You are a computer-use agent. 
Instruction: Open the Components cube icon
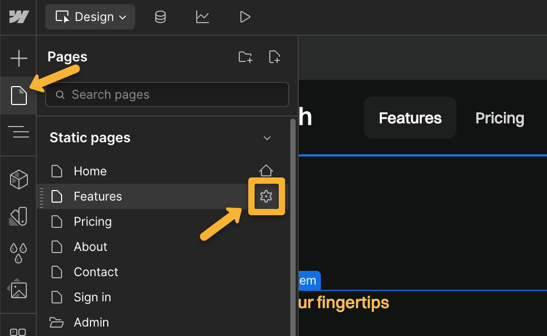[x=18, y=180]
